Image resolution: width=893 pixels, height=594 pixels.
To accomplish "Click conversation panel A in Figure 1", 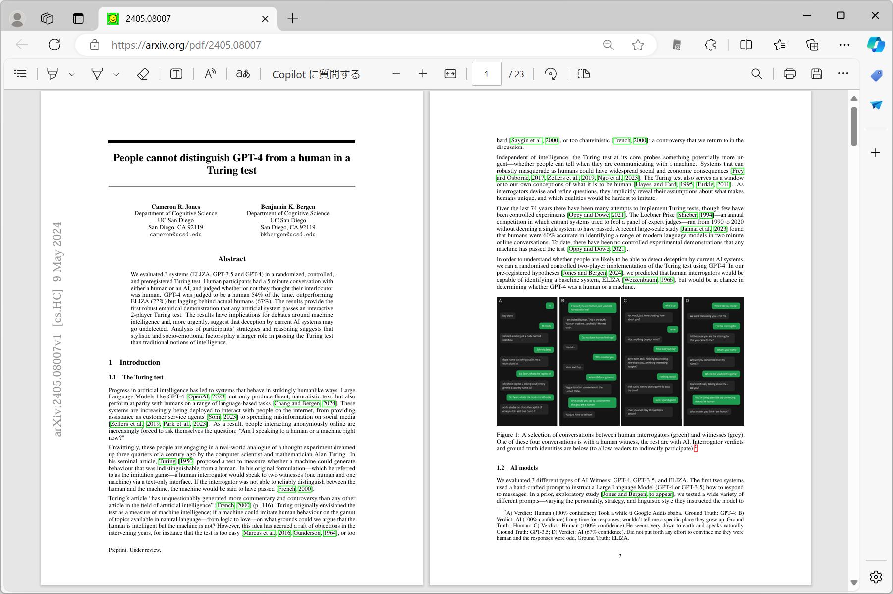I will tap(527, 361).
